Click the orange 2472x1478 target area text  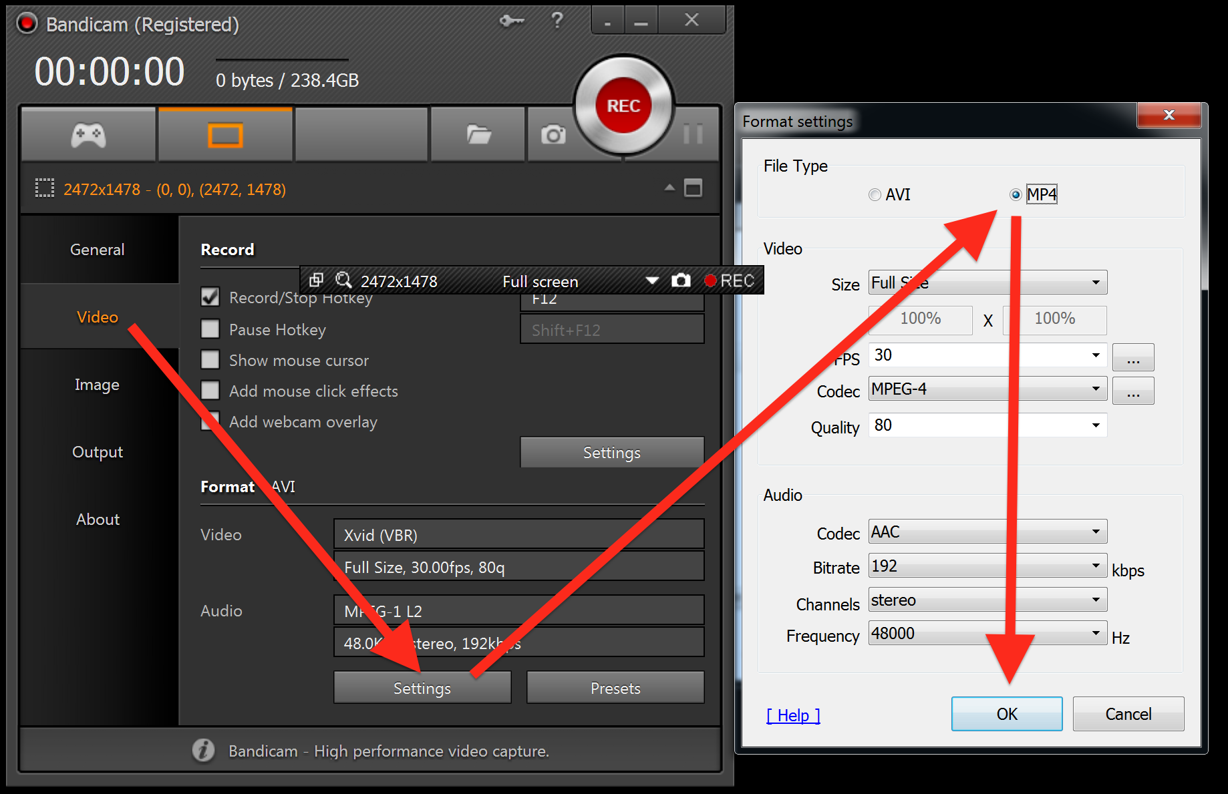pos(174,190)
